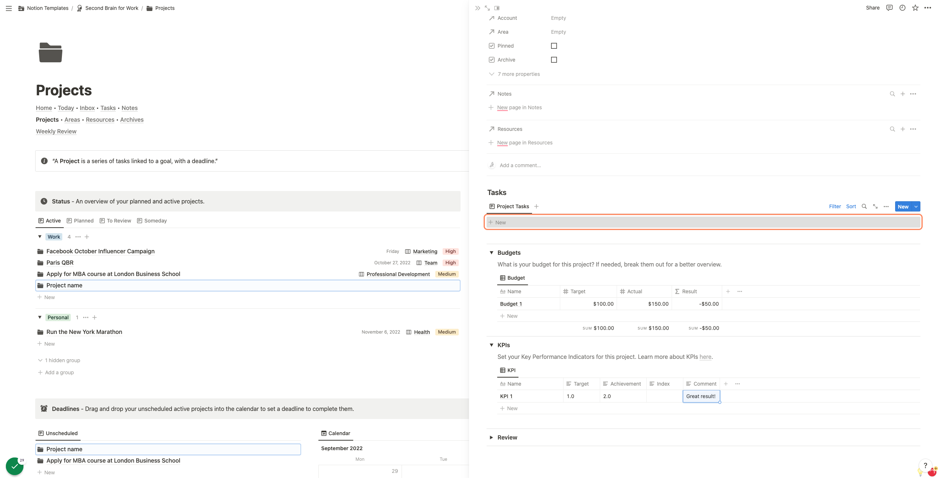Open Resources relation more options
938x478 pixels.
tap(913, 129)
